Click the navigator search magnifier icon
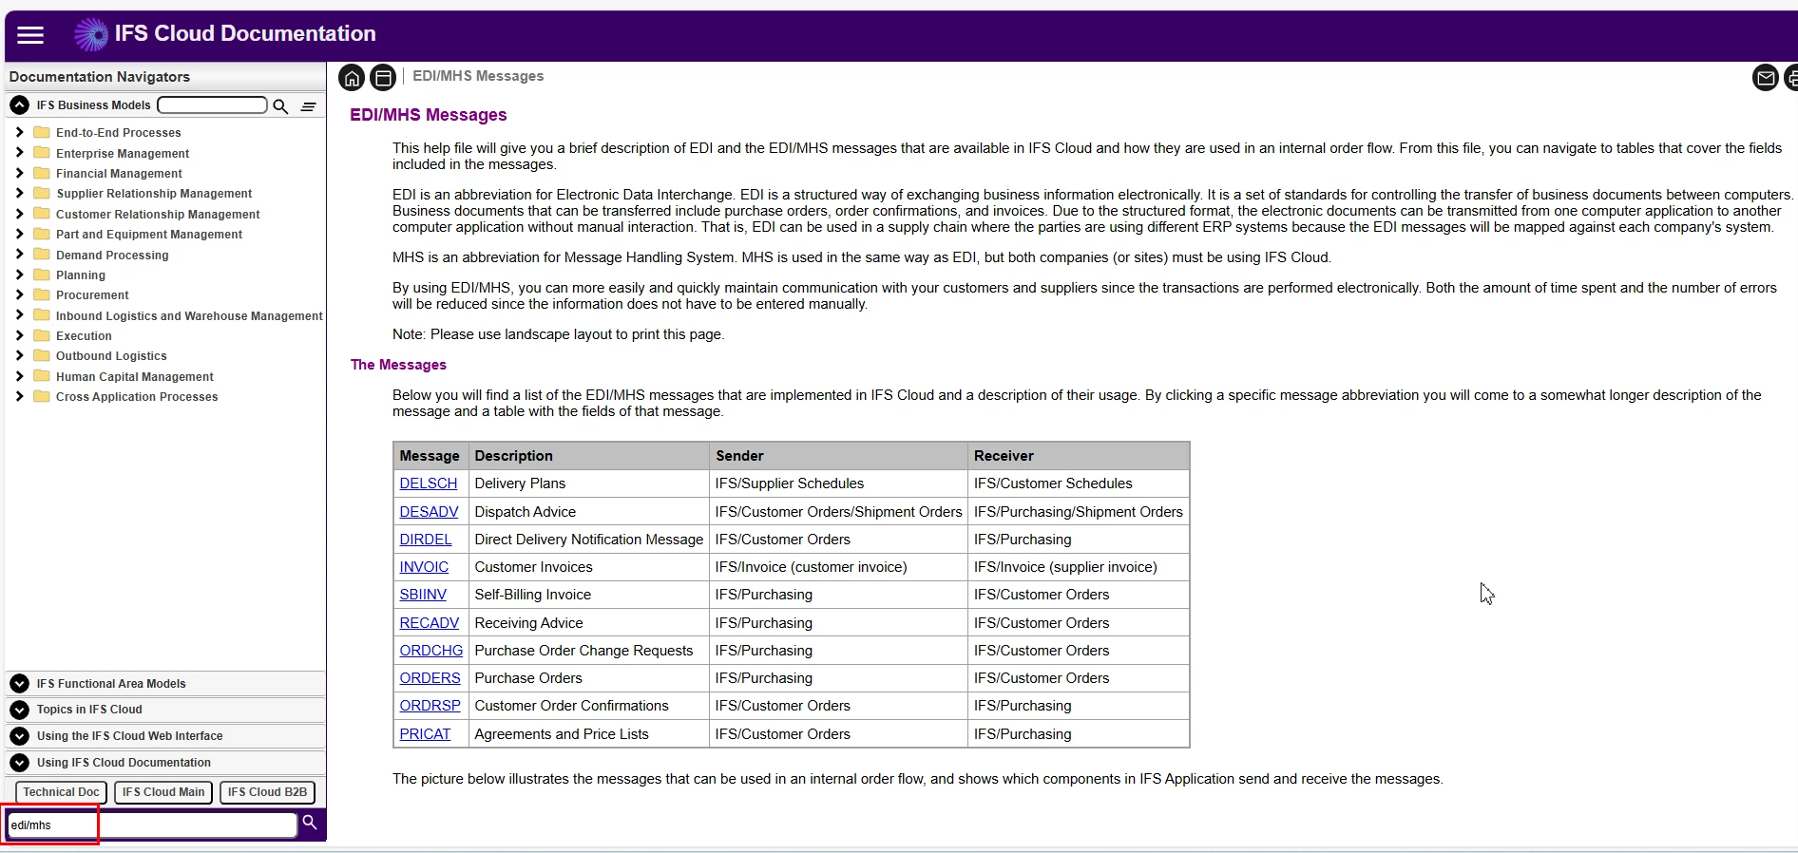This screenshot has height=853, width=1798. tap(280, 106)
